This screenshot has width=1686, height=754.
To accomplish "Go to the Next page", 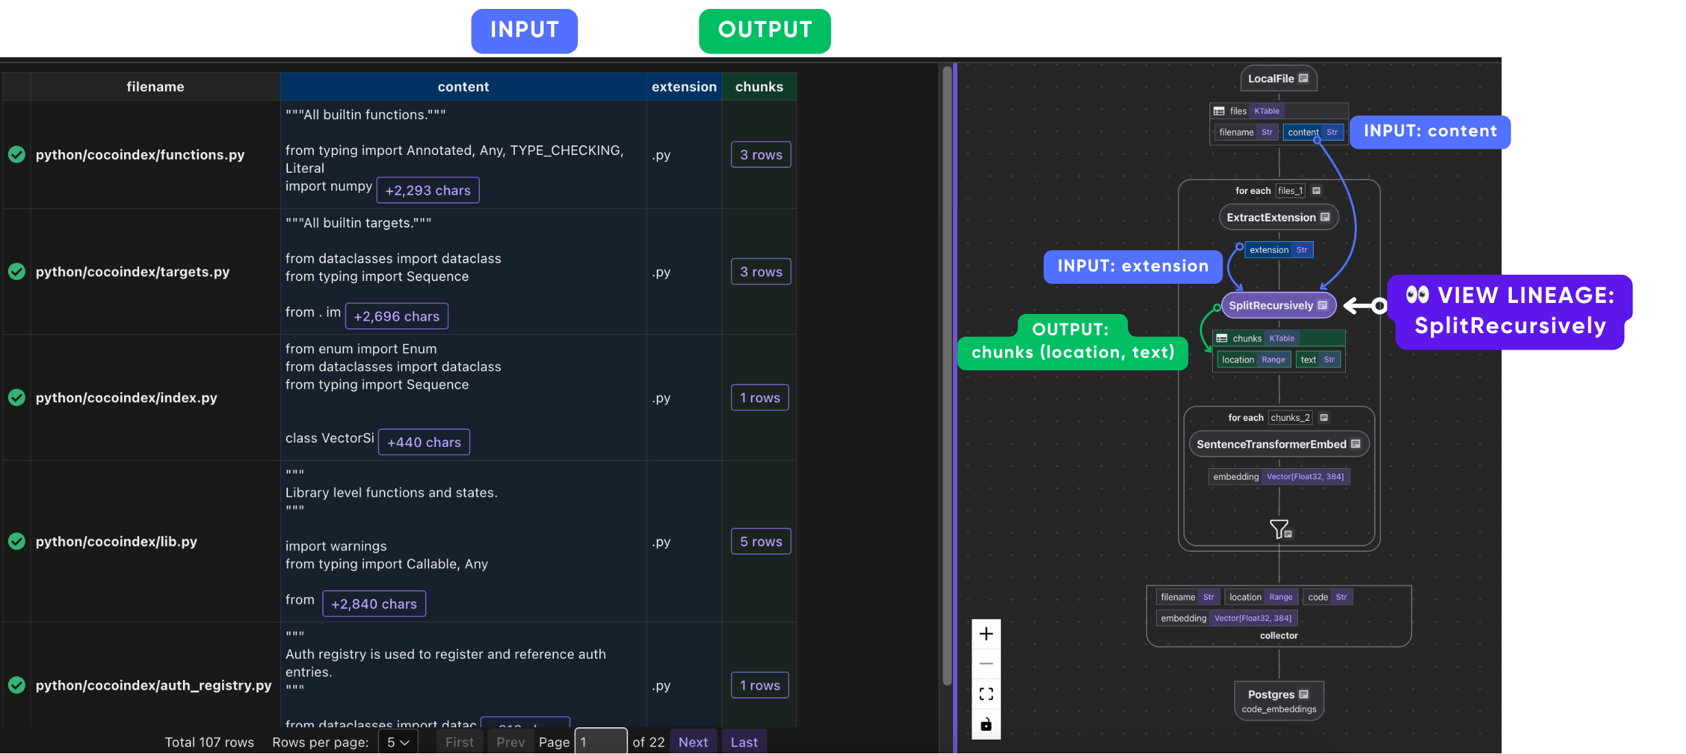I will (693, 742).
